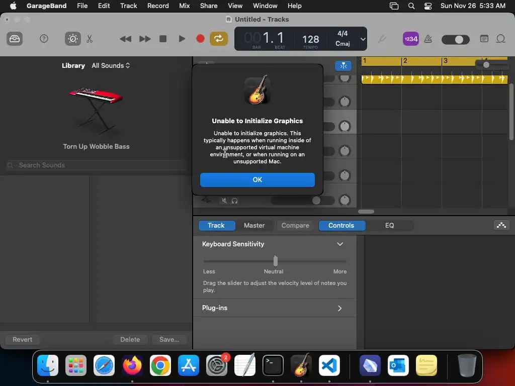
Task: Click the master volume slider in toolbar
Action: tap(456, 39)
